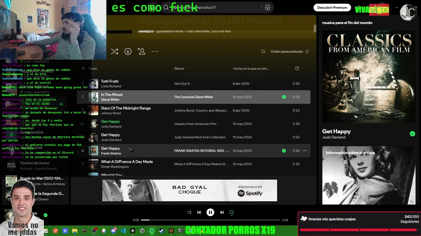Image resolution: width=421 pixels, height=236 pixels.
Task: Open The Essential Glenn Miller album link
Action: coord(194,97)
